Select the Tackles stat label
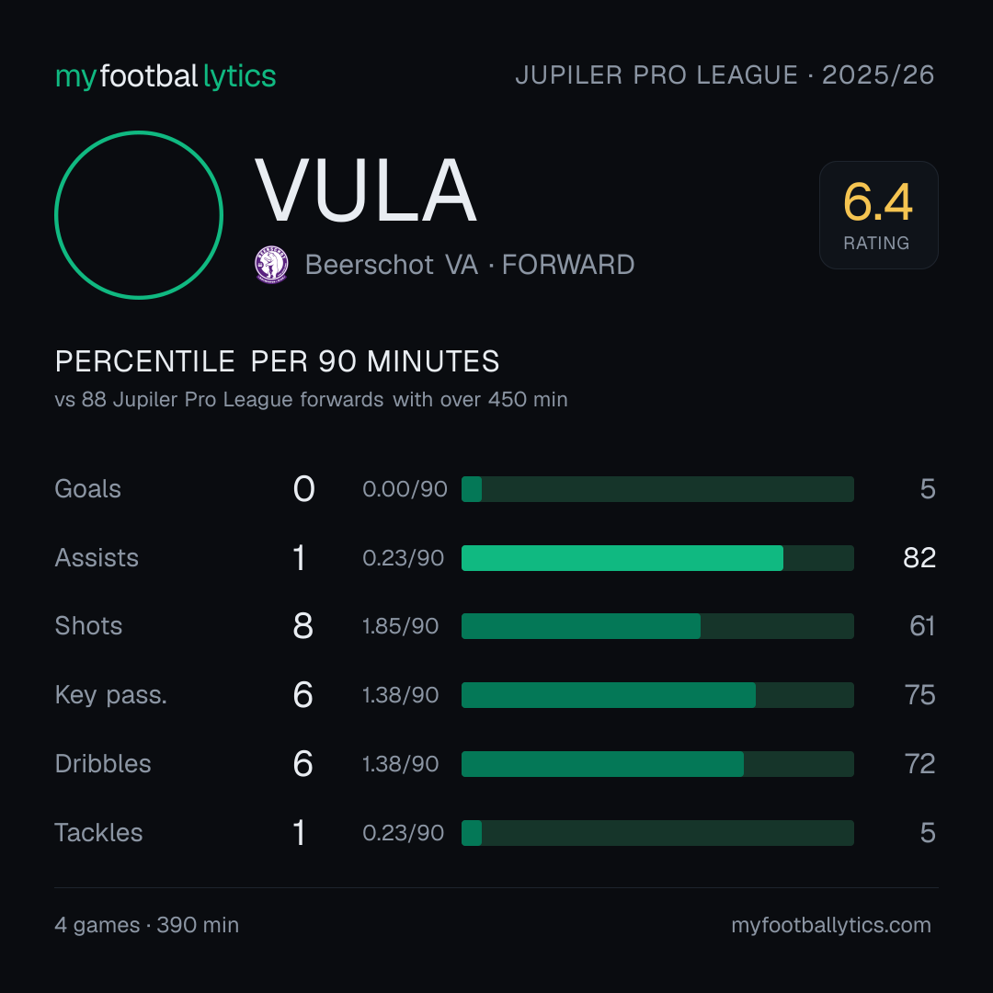The image size is (993, 993). pos(98,833)
